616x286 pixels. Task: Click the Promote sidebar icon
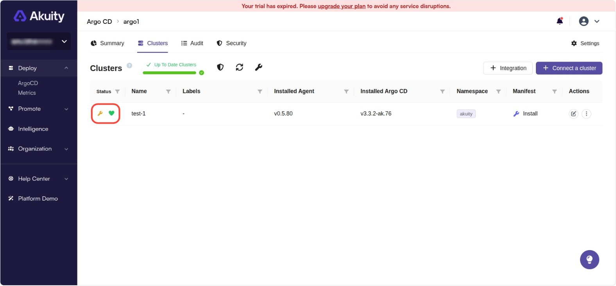point(11,108)
